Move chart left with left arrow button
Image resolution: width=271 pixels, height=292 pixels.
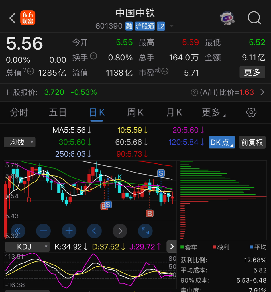94,231
